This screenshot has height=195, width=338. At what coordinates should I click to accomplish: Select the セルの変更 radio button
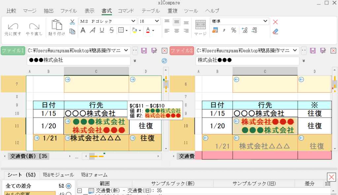[x=69, y=194]
